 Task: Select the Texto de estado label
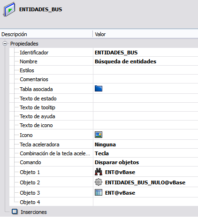tap(38, 99)
